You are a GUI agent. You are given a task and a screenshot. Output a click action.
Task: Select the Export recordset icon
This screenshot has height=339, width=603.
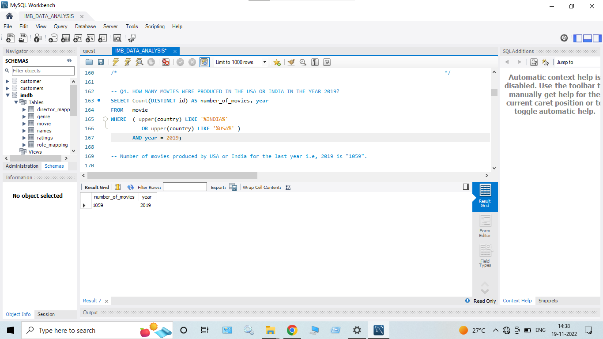[x=234, y=187]
